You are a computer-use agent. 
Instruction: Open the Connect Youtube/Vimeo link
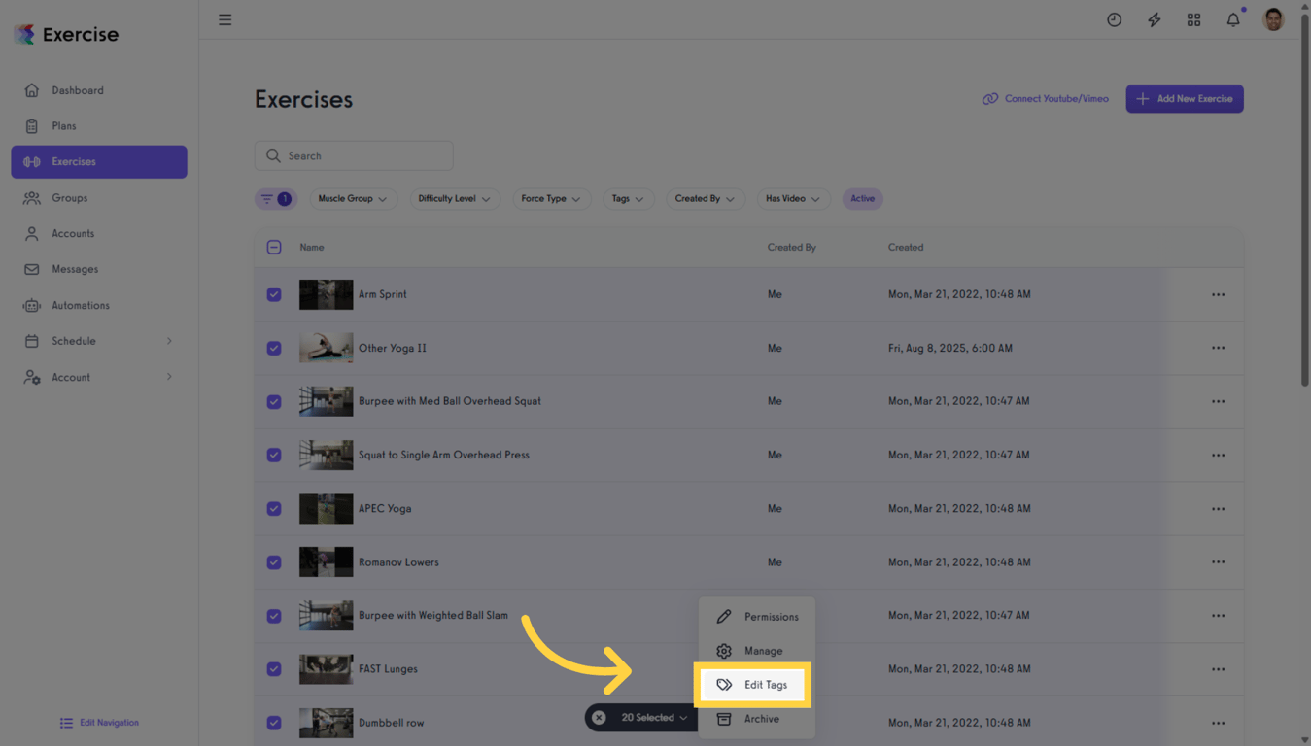coord(1045,98)
